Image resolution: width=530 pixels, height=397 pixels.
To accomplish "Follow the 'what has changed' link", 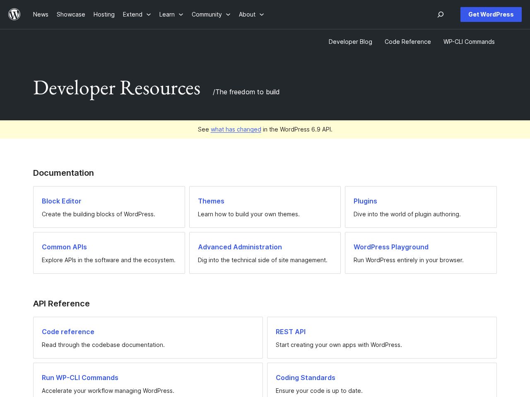I will tap(236, 129).
